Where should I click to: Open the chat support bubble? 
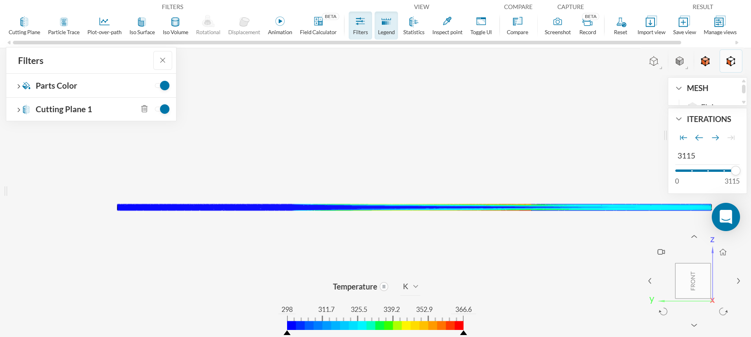click(726, 217)
